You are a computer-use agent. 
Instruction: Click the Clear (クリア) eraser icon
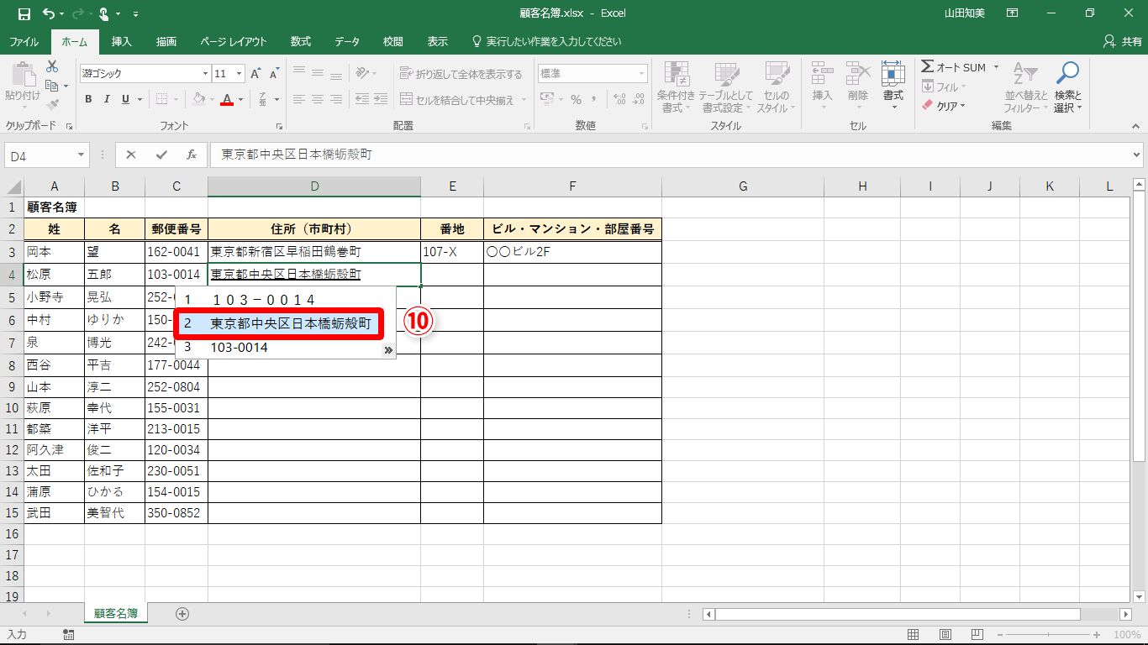pos(927,106)
